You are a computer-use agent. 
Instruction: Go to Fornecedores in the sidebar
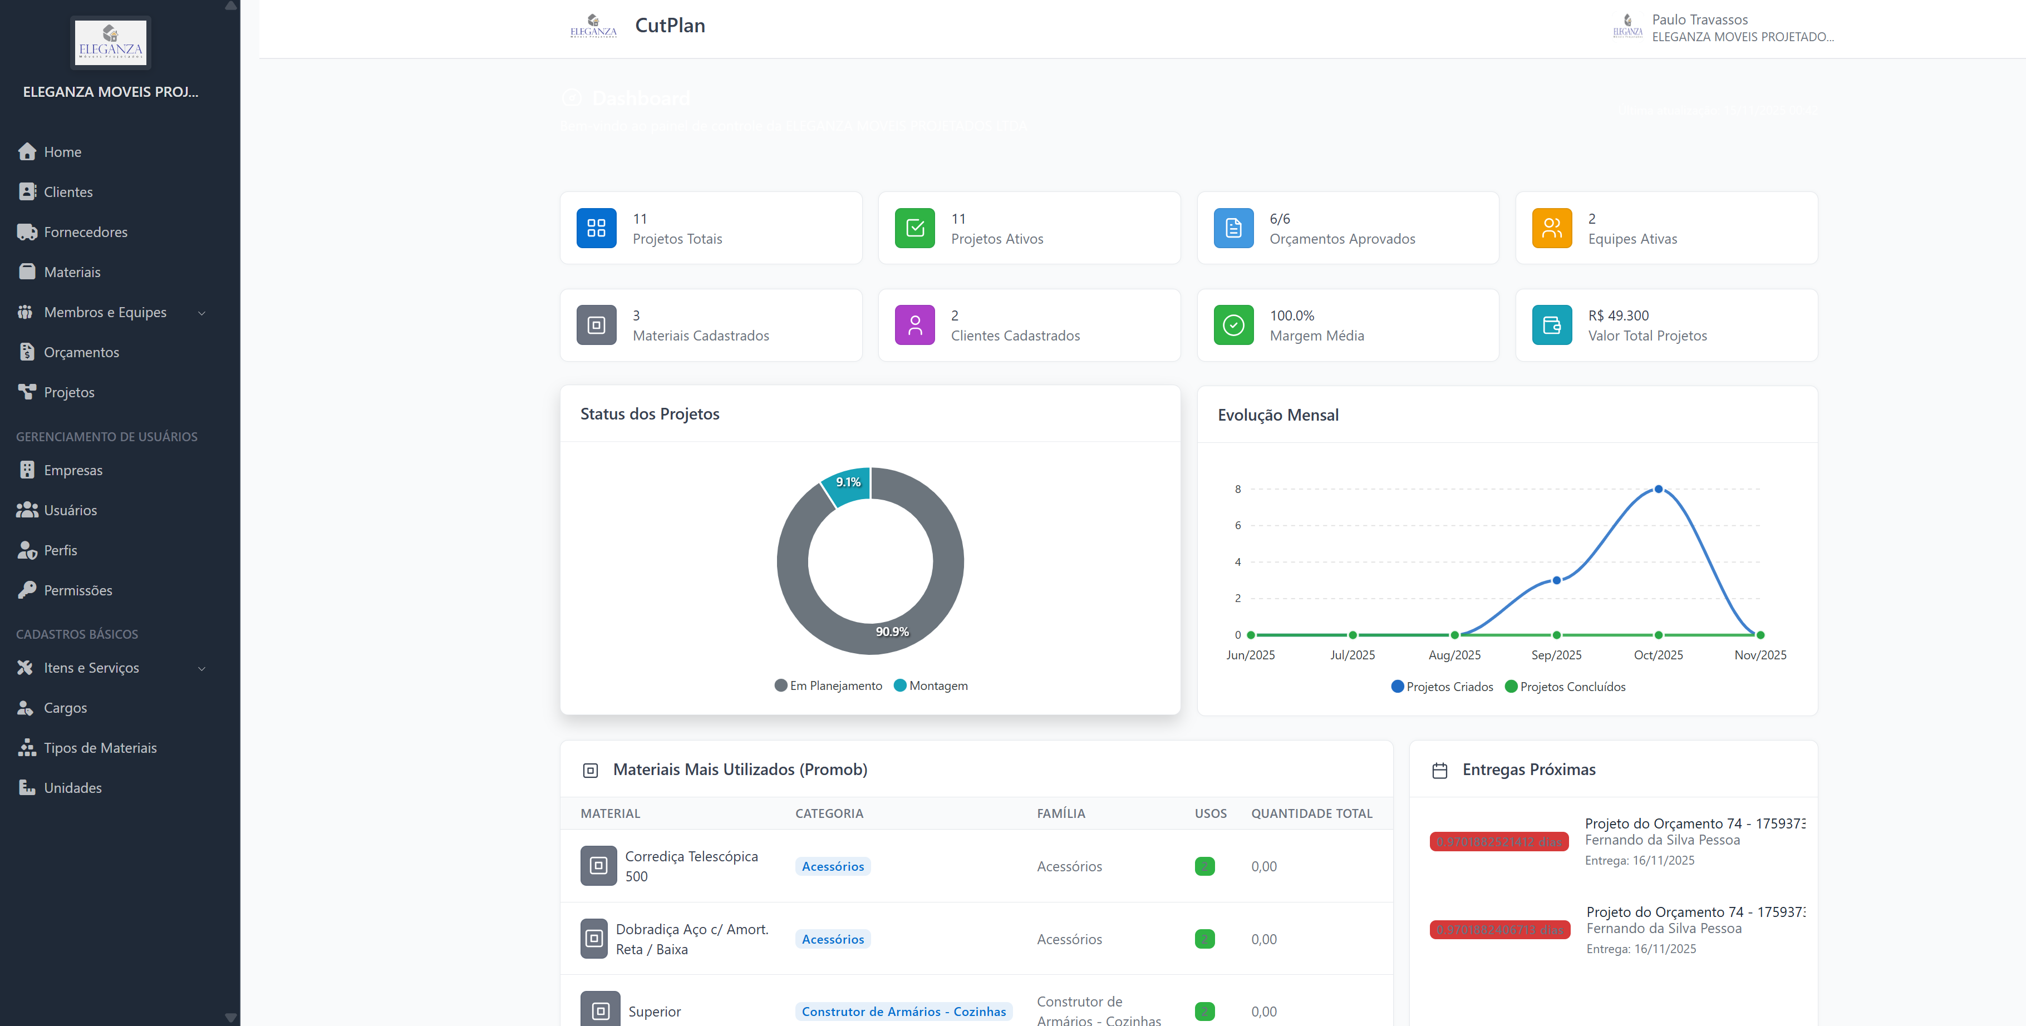point(85,232)
